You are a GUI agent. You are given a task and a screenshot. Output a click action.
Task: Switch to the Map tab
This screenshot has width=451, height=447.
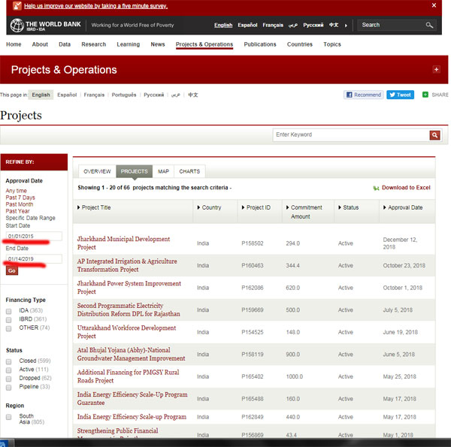[163, 171]
